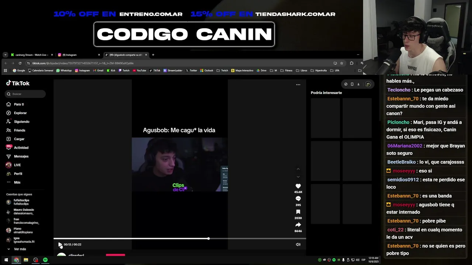The height and width of the screenshot is (265, 472).
Task: Open the Mapa Interactivo bookmark
Action: [242, 70]
